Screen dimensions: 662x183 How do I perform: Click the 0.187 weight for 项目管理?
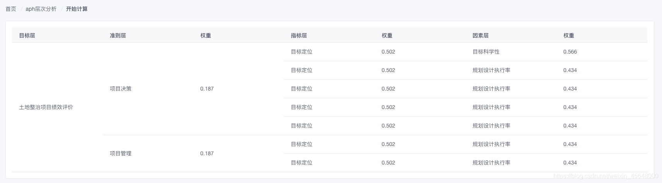(x=207, y=153)
